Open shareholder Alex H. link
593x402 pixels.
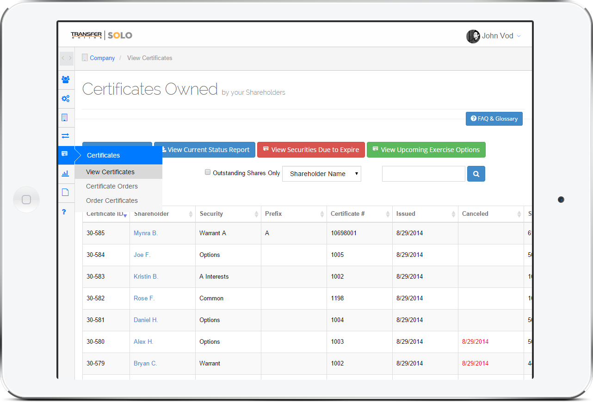pos(143,342)
